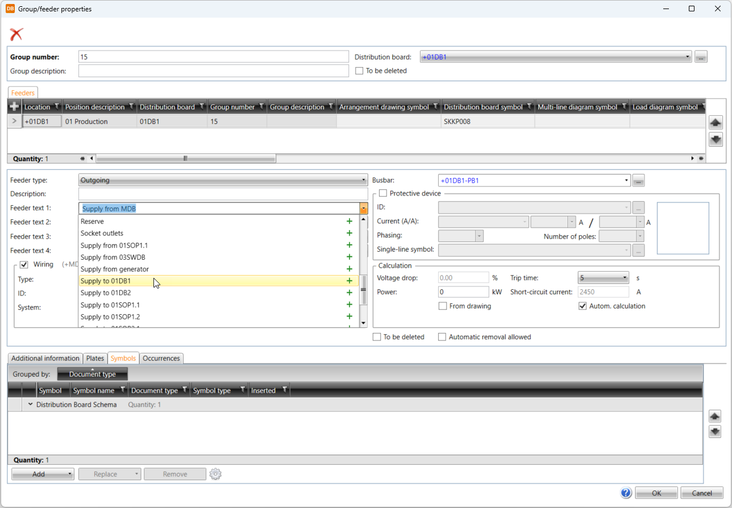This screenshot has width=732, height=508.
Task: Click the move up arrow beside Feeders table
Action: tap(716, 122)
